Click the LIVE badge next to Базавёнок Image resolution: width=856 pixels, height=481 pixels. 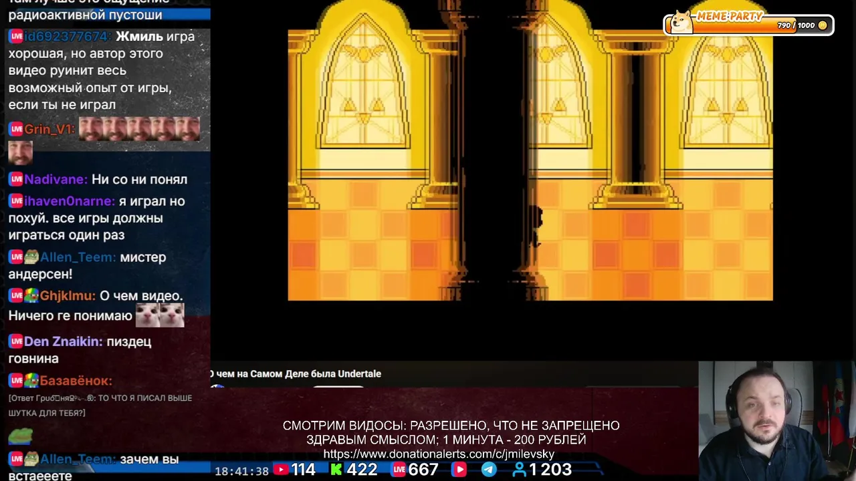[16, 381]
